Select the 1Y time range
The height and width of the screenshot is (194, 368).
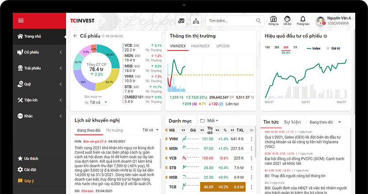click(x=295, y=47)
